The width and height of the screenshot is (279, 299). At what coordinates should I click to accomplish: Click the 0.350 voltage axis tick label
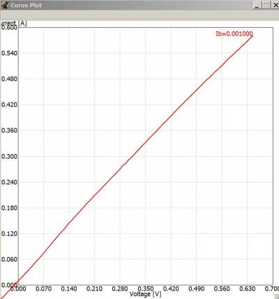[146, 289]
